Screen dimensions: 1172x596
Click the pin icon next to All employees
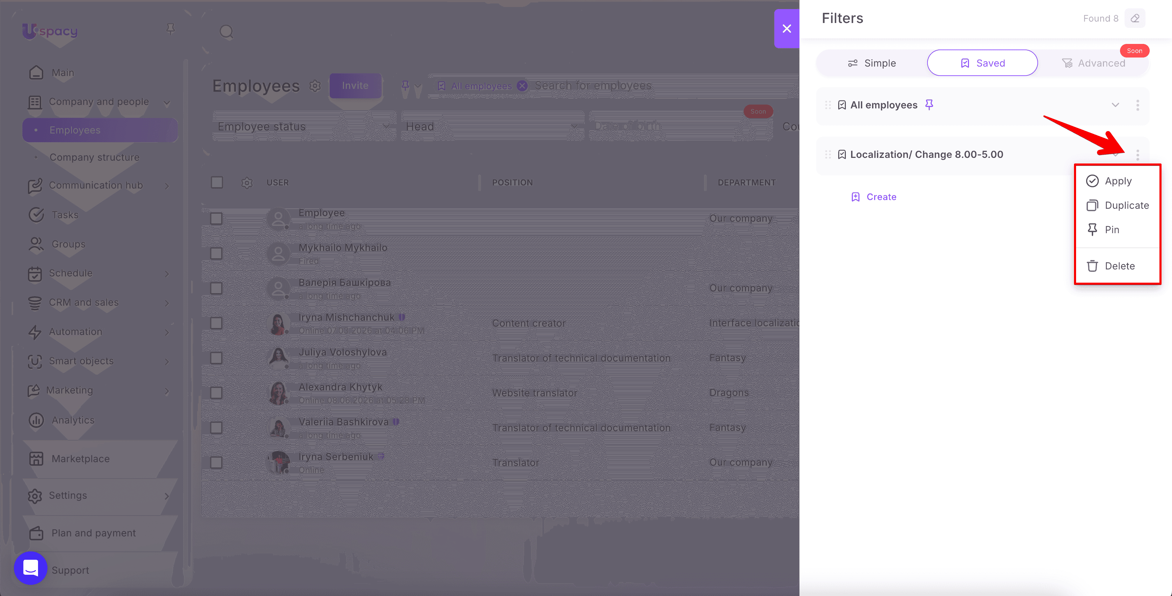click(x=929, y=105)
